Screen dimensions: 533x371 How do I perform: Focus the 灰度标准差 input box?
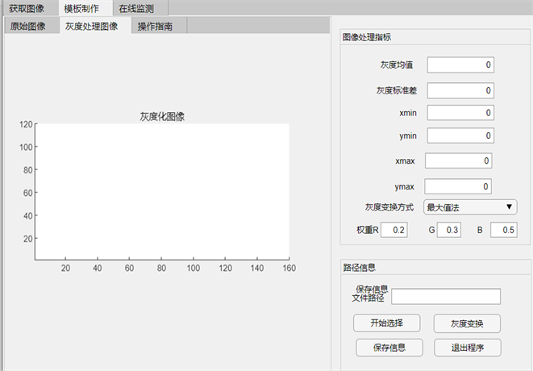460,90
